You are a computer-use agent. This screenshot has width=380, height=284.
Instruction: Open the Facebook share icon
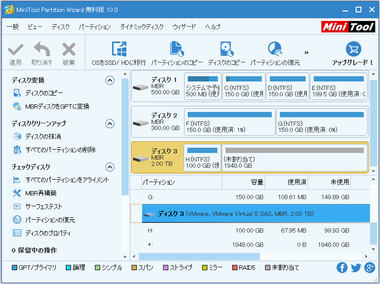pyautogui.click(x=342, y=268)
